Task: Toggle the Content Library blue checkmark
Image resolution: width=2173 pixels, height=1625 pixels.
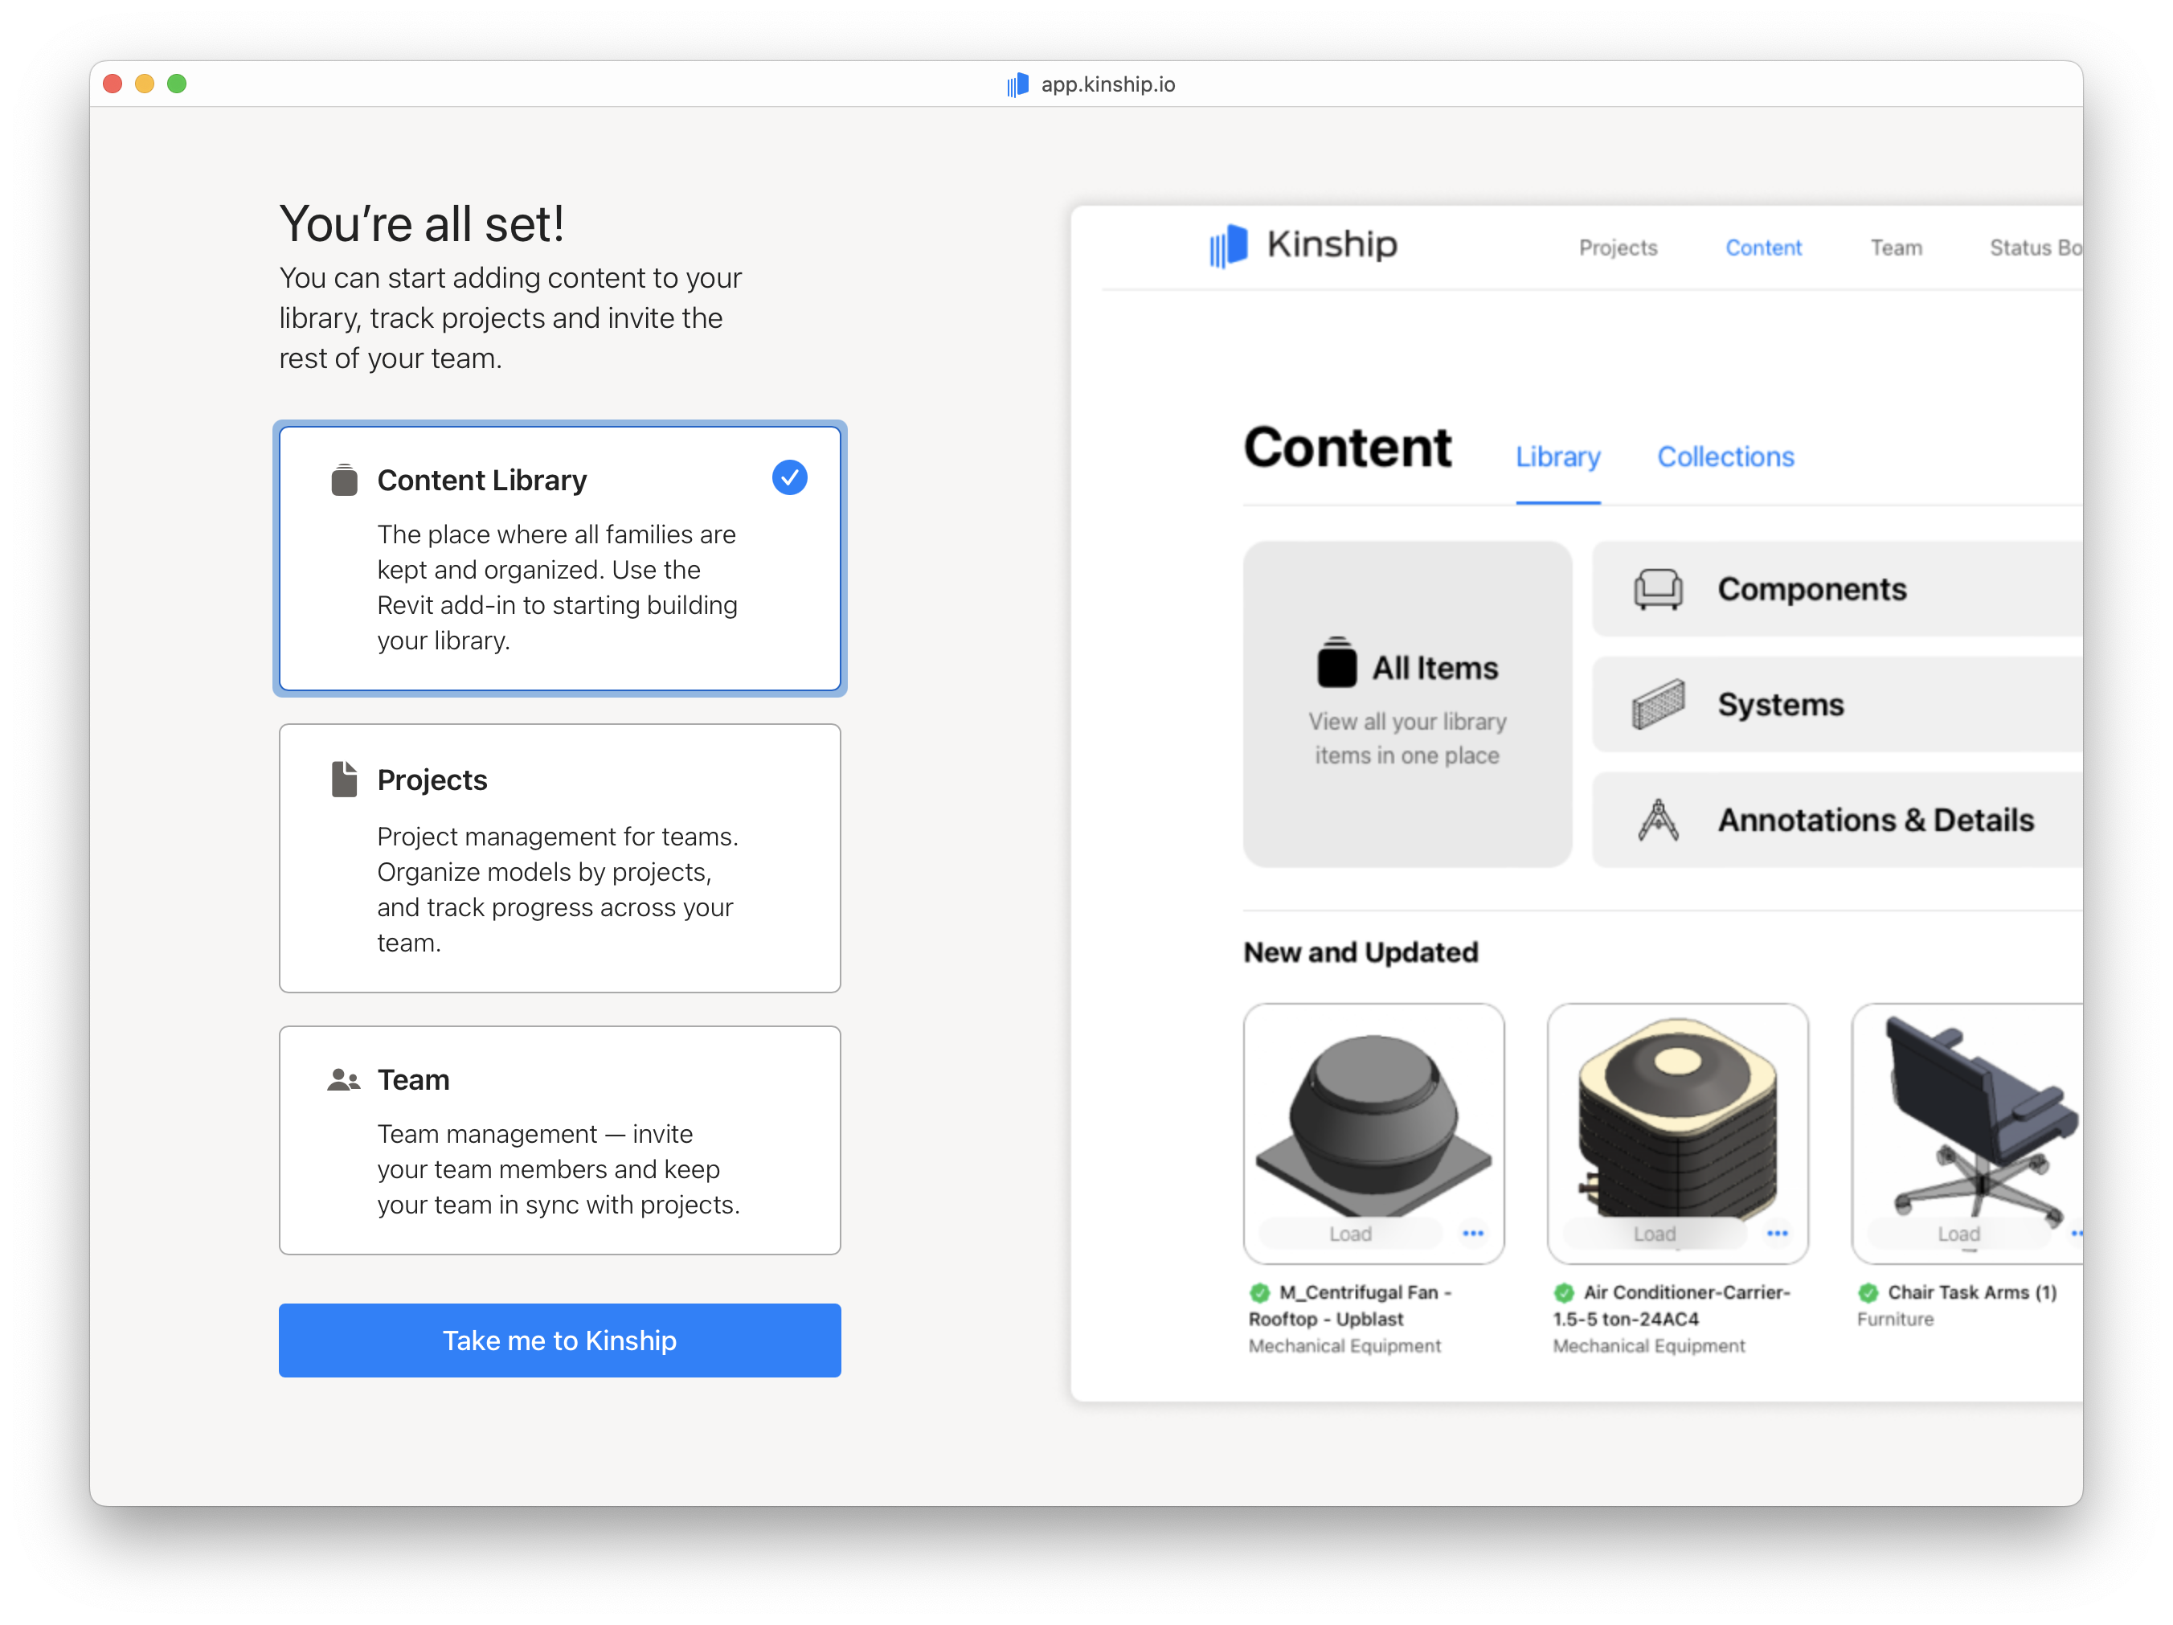Action: click(789, 477)
